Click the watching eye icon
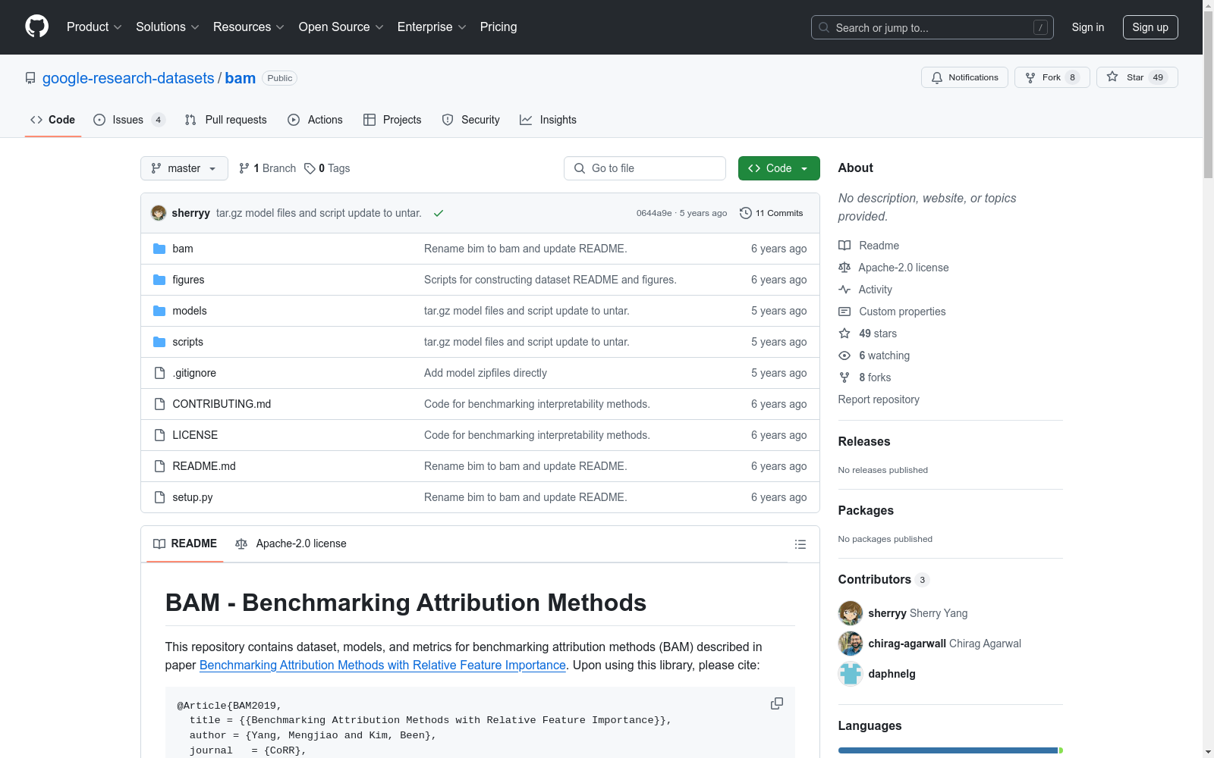This screenshot has height=758, width=1214. 844,356
